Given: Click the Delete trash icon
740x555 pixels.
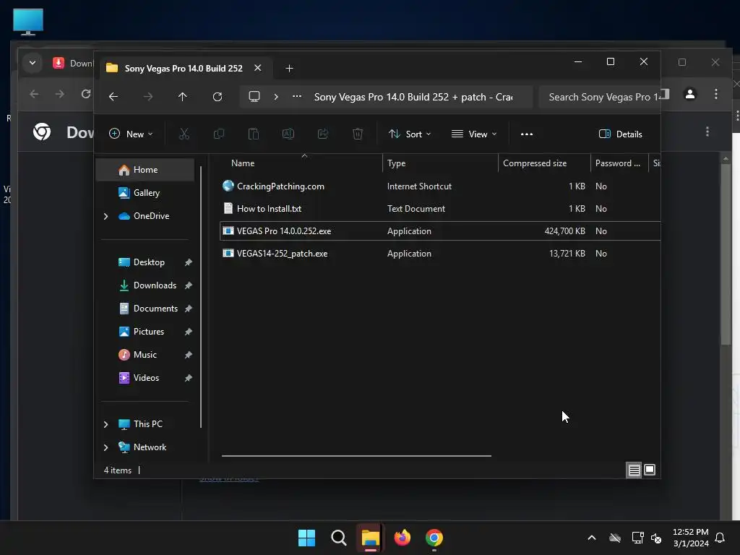Looking at the screenshot, I should coord(358,134).
